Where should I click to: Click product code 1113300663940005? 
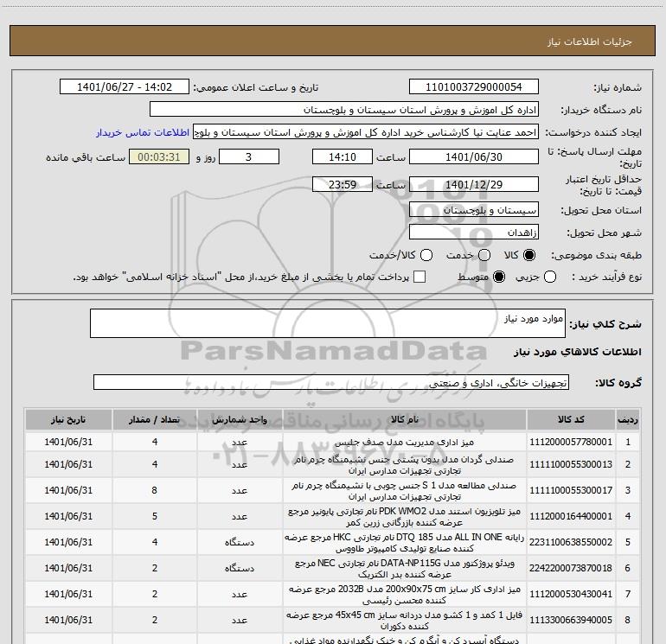pyautogui.click(x=571, y=620)
